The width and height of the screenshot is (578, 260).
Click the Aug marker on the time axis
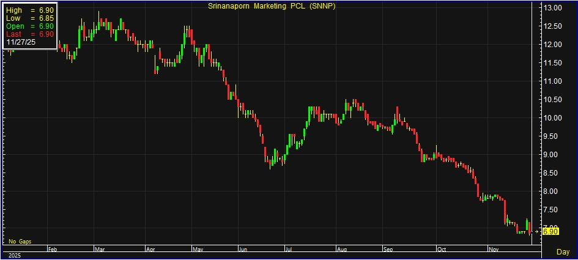340,250
